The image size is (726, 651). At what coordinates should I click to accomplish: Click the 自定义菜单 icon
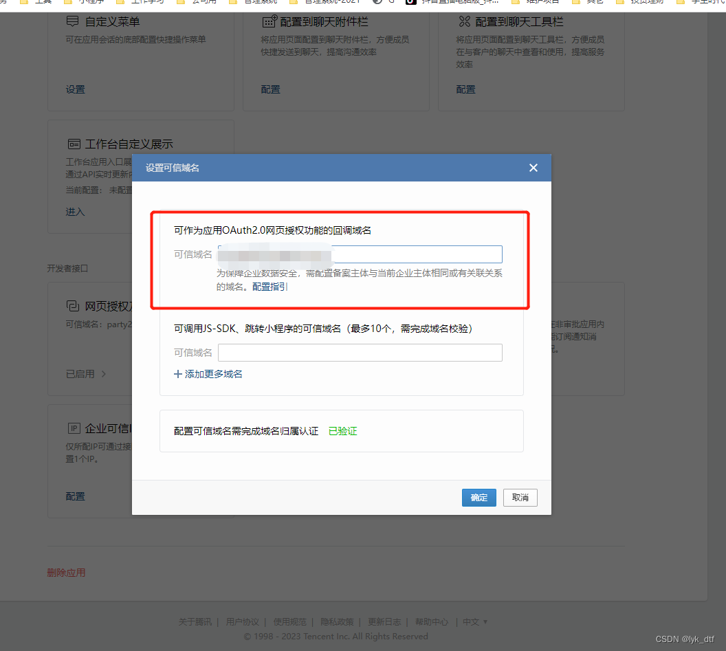(x=73, y=21)
